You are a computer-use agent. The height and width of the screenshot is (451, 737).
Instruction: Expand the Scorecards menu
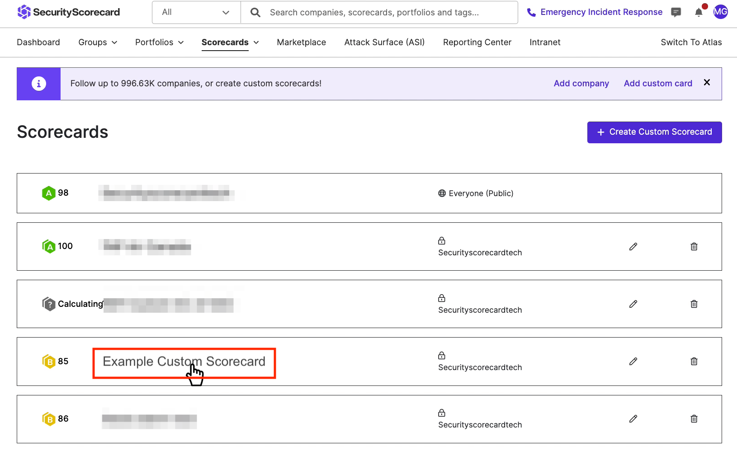[x=230, y=42]
